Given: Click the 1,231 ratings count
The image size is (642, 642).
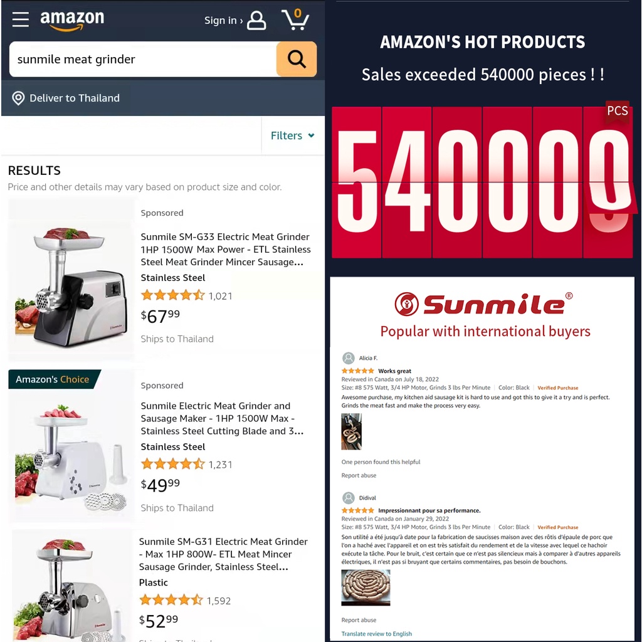Looking at the screenshot, I should [220, 465].
